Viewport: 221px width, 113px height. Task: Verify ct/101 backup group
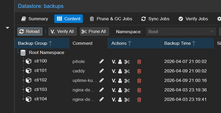point(114,71)
